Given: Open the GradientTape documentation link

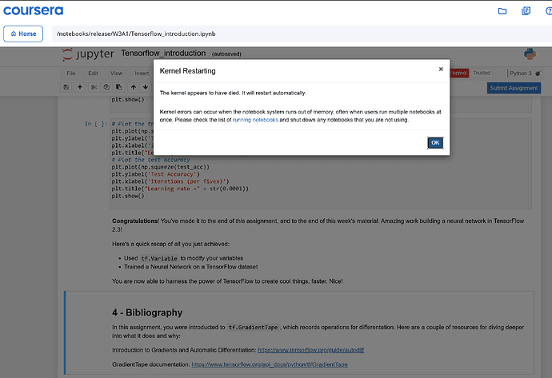Looking at the screenshot, I should pos(270,364).
